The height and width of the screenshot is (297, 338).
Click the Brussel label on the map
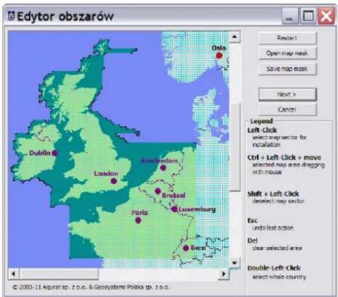pos(174,195)
